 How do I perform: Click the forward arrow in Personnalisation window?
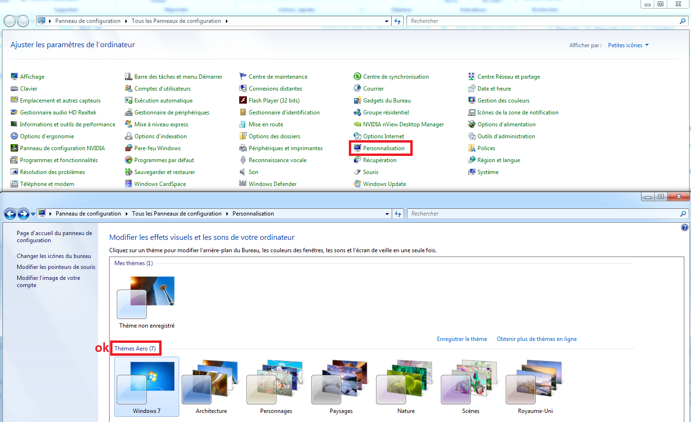click(23, 214)
